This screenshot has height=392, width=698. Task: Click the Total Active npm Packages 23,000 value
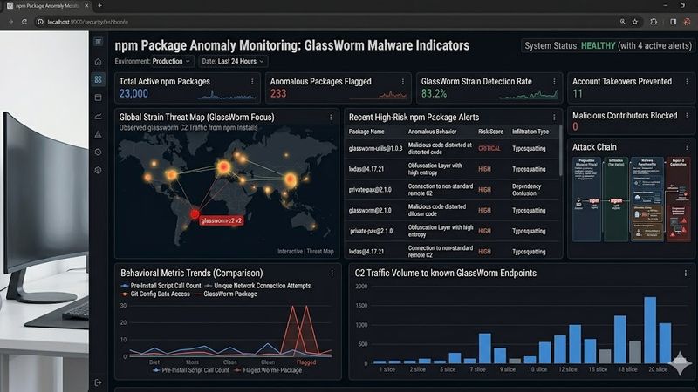click(133, 94)
